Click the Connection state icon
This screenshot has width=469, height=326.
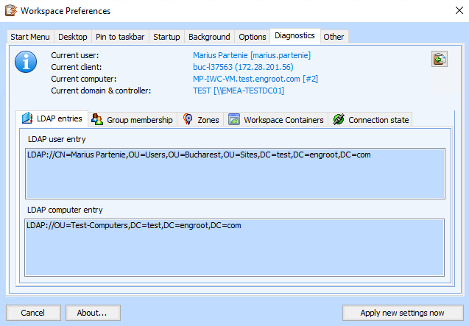pyautogui.click(x=339, y=119)
